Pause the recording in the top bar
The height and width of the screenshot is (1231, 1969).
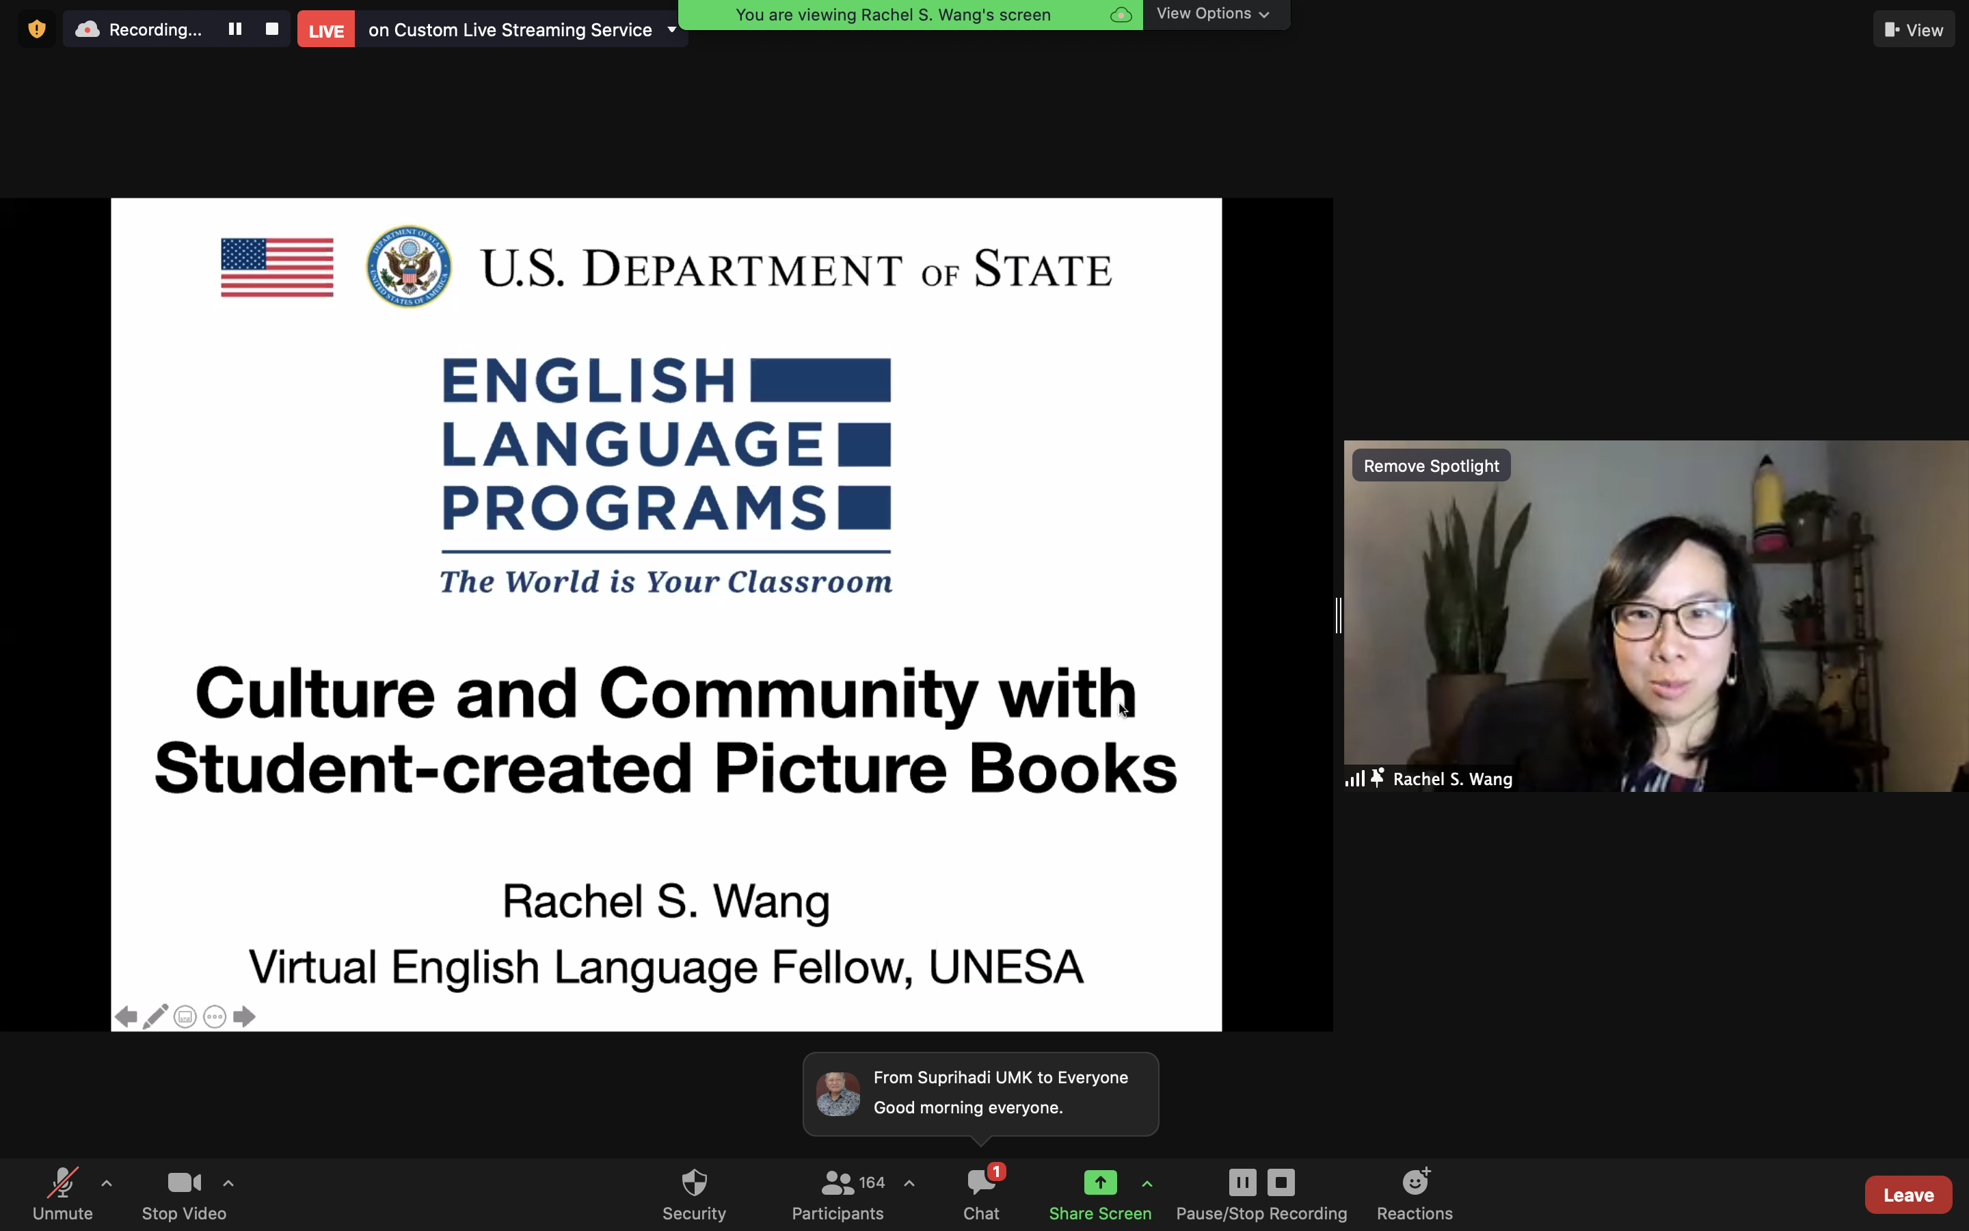coord(235,29)
